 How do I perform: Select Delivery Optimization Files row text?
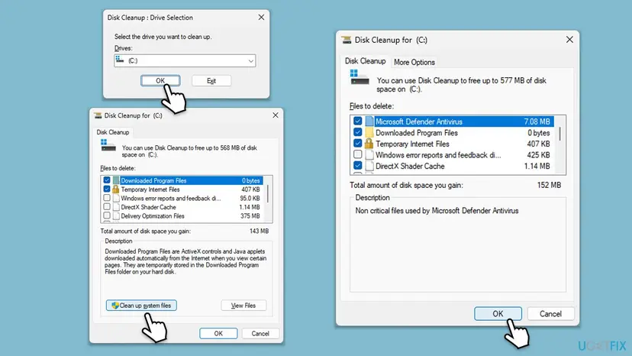click(153, 216)
